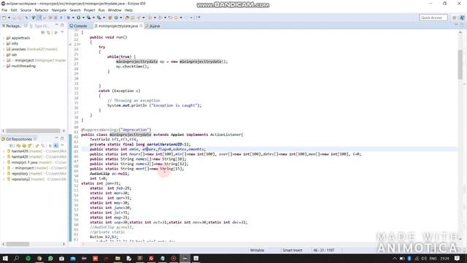Screen dimensions: 467x263
Task: Click the External Tools run icon
Action: point(99,18)
